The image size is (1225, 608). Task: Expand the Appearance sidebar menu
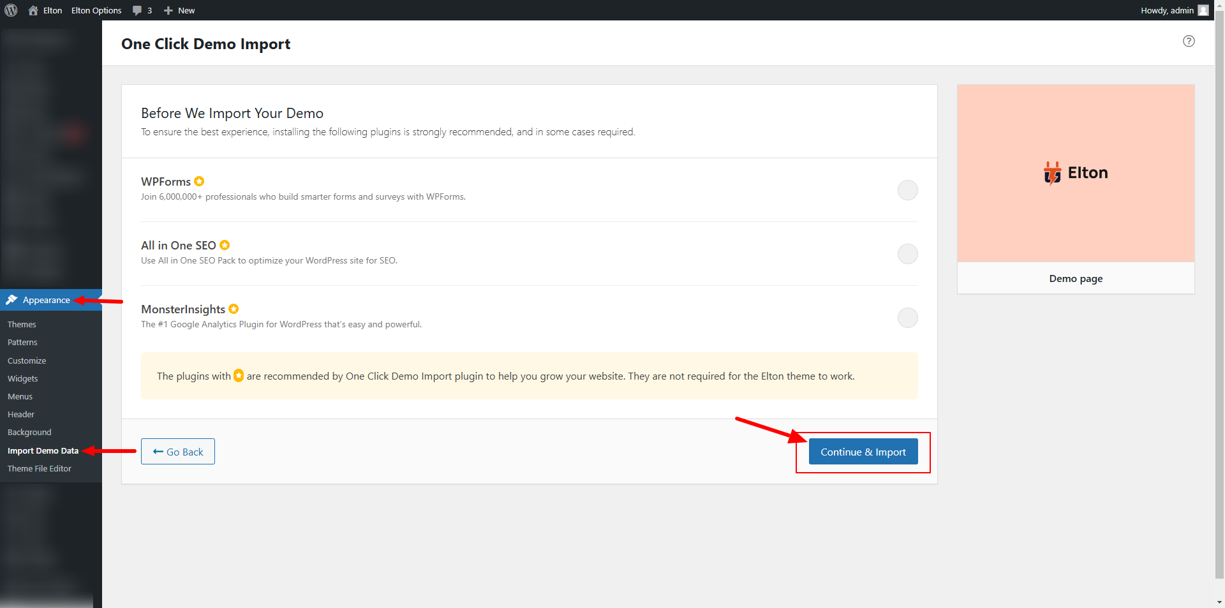46,300
